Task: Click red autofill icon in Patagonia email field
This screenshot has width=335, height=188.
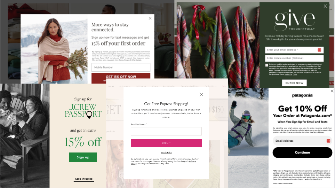Action: point(328,141)
